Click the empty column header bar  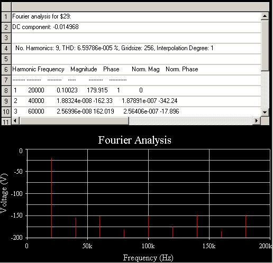point(140,7)
